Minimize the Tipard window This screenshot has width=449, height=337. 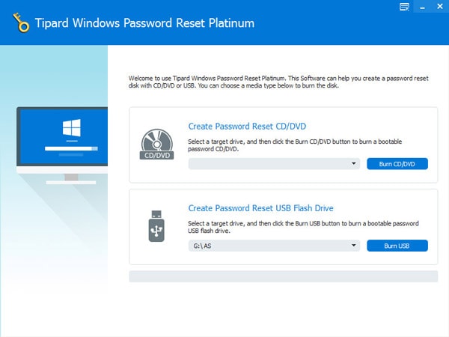click(x=421, y=7)
